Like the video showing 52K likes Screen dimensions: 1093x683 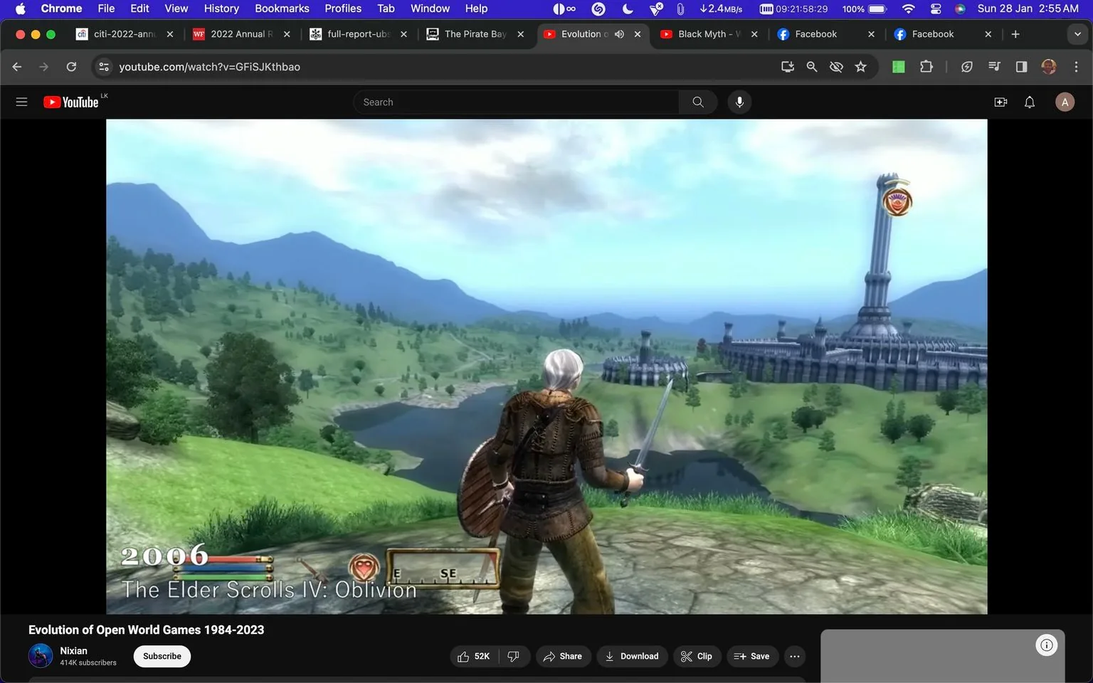[472, 656]
